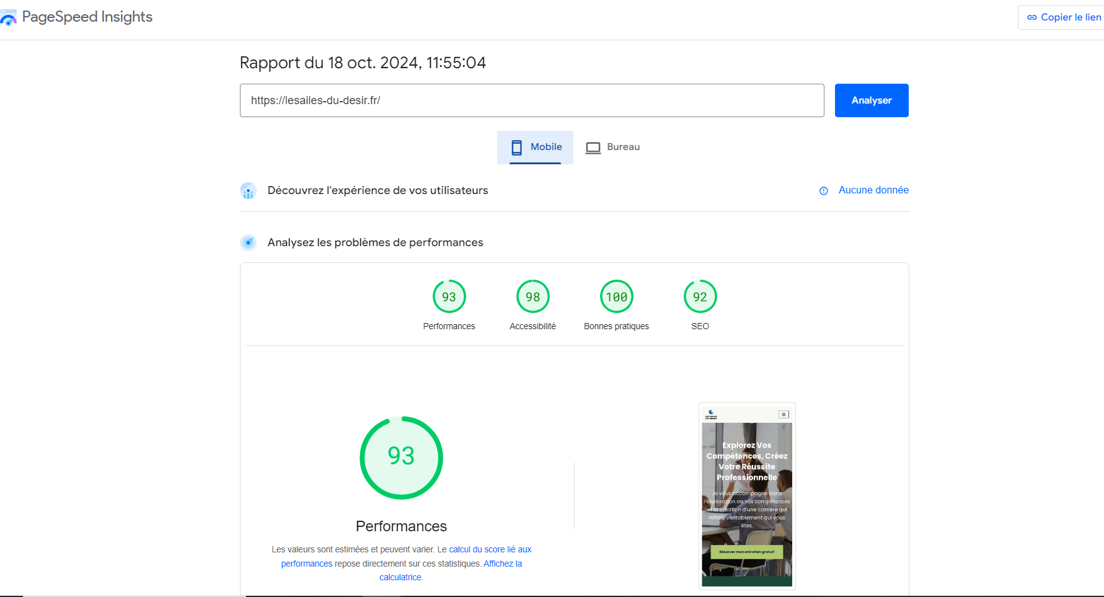Click the site logo in the preview

point(711,414)
